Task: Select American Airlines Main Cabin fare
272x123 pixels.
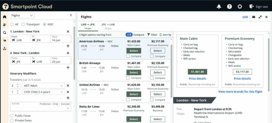Action: click(x=134, y=51)
